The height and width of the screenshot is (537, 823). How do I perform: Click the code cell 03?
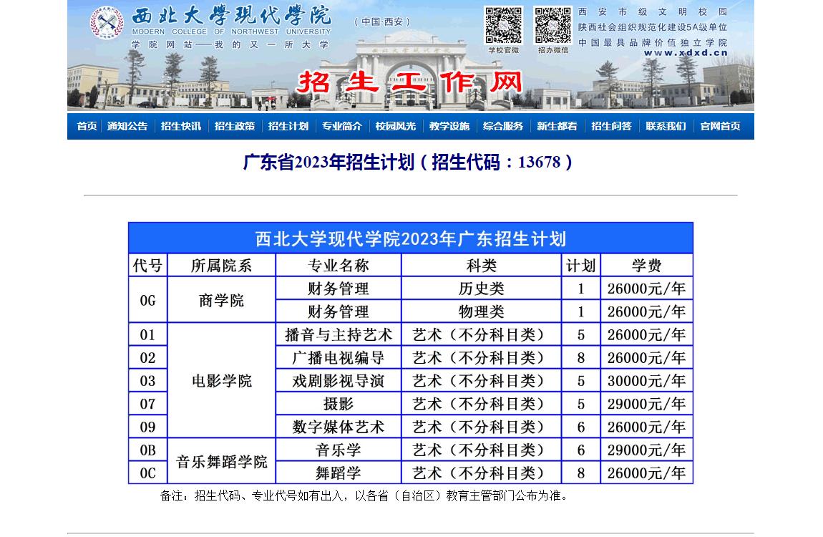coord(147,381)
